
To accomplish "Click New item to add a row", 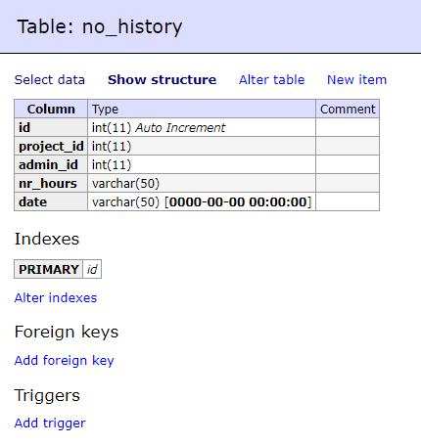I will click(x=357, y=80).
